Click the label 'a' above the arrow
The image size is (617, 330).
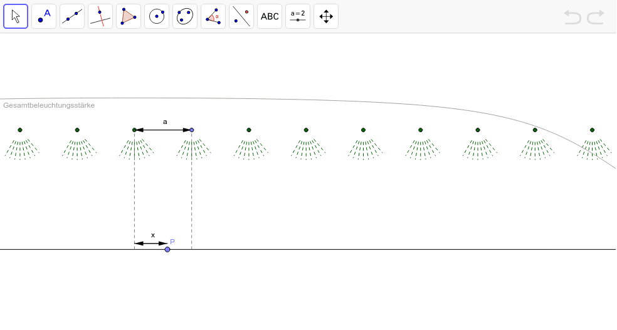(x=165, y=121)
